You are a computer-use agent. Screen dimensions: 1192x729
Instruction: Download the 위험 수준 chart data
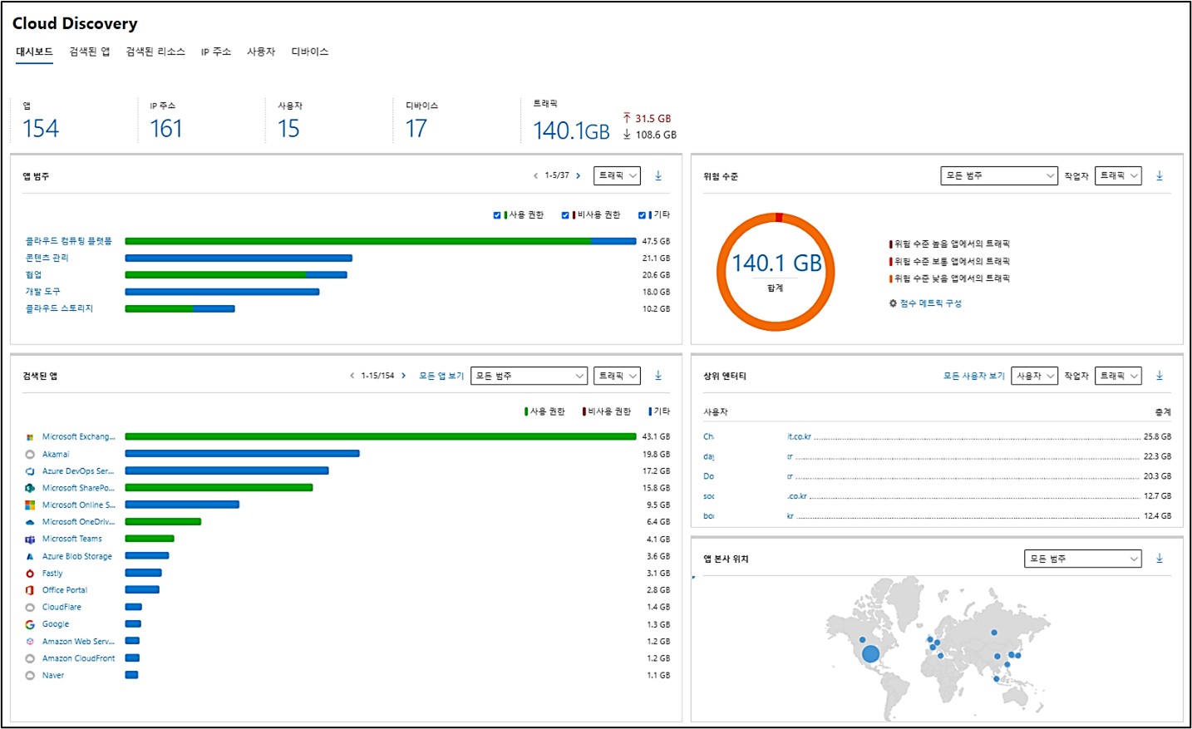pyautogui.click(x=1160, y=175)
